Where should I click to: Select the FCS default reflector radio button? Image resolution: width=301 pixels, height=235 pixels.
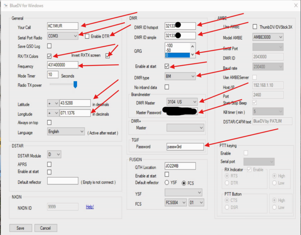(x=184, y=183)
